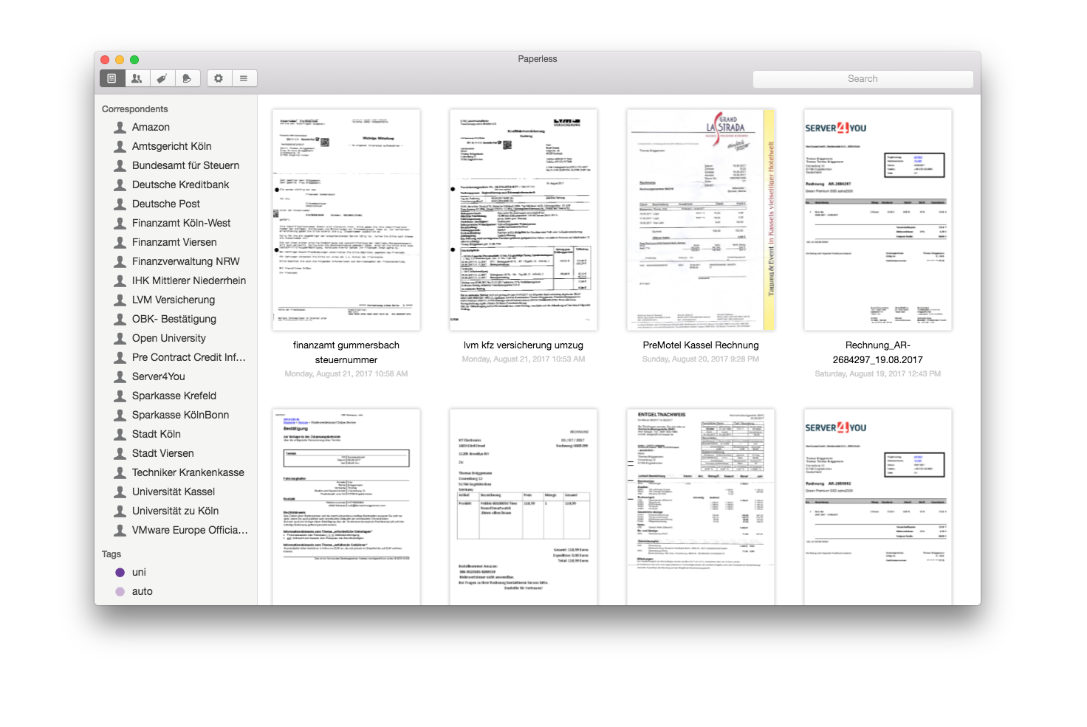Select Finanzamt Viersen
Screen dimensions: 1087x727
(176, 242)
